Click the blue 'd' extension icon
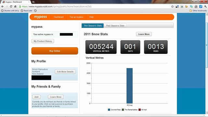 coord(201,6)
